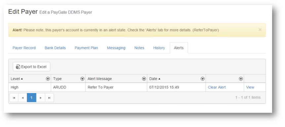Open the Messaging tab
285x127 pixels.
(x=116, y=48)
